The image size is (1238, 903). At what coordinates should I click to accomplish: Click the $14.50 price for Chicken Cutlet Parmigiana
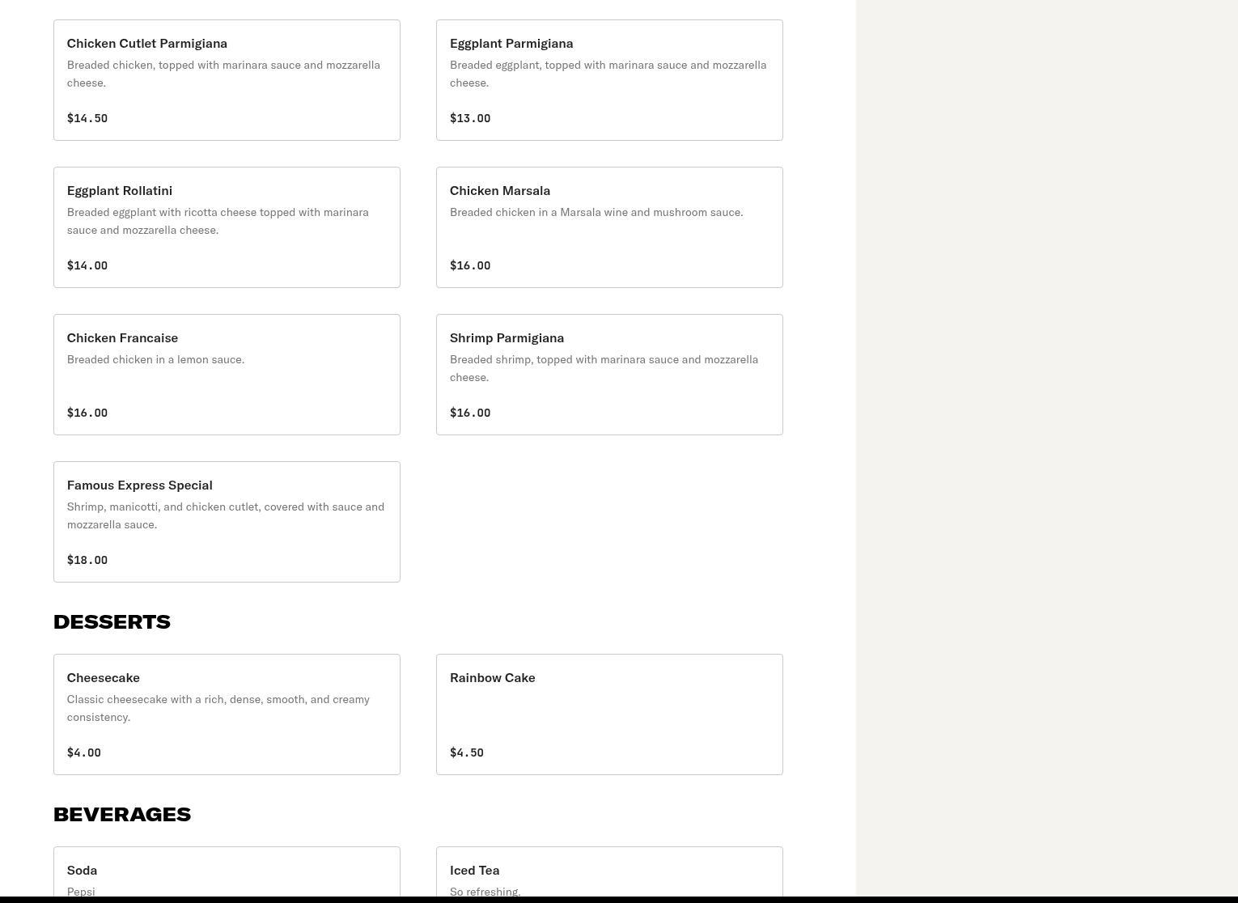click(x=87, y=118)
